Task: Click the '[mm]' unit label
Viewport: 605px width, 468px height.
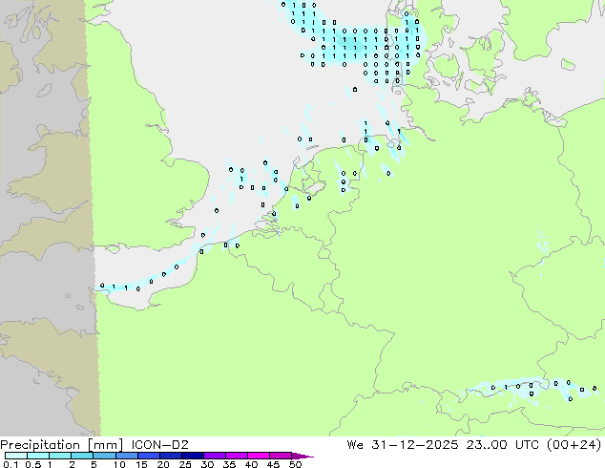Action: 105,445
